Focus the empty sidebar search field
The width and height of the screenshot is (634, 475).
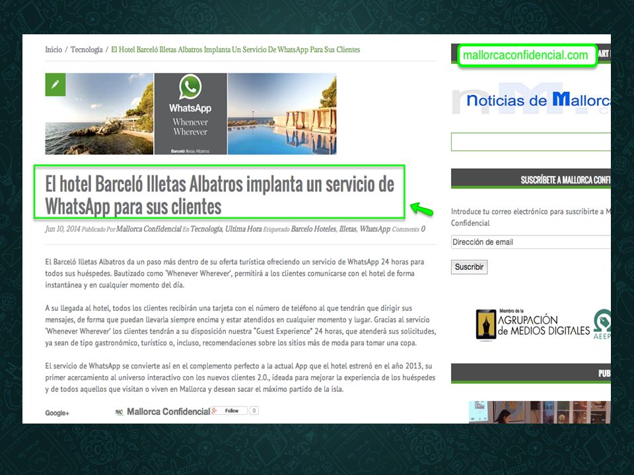pos(531,142)
